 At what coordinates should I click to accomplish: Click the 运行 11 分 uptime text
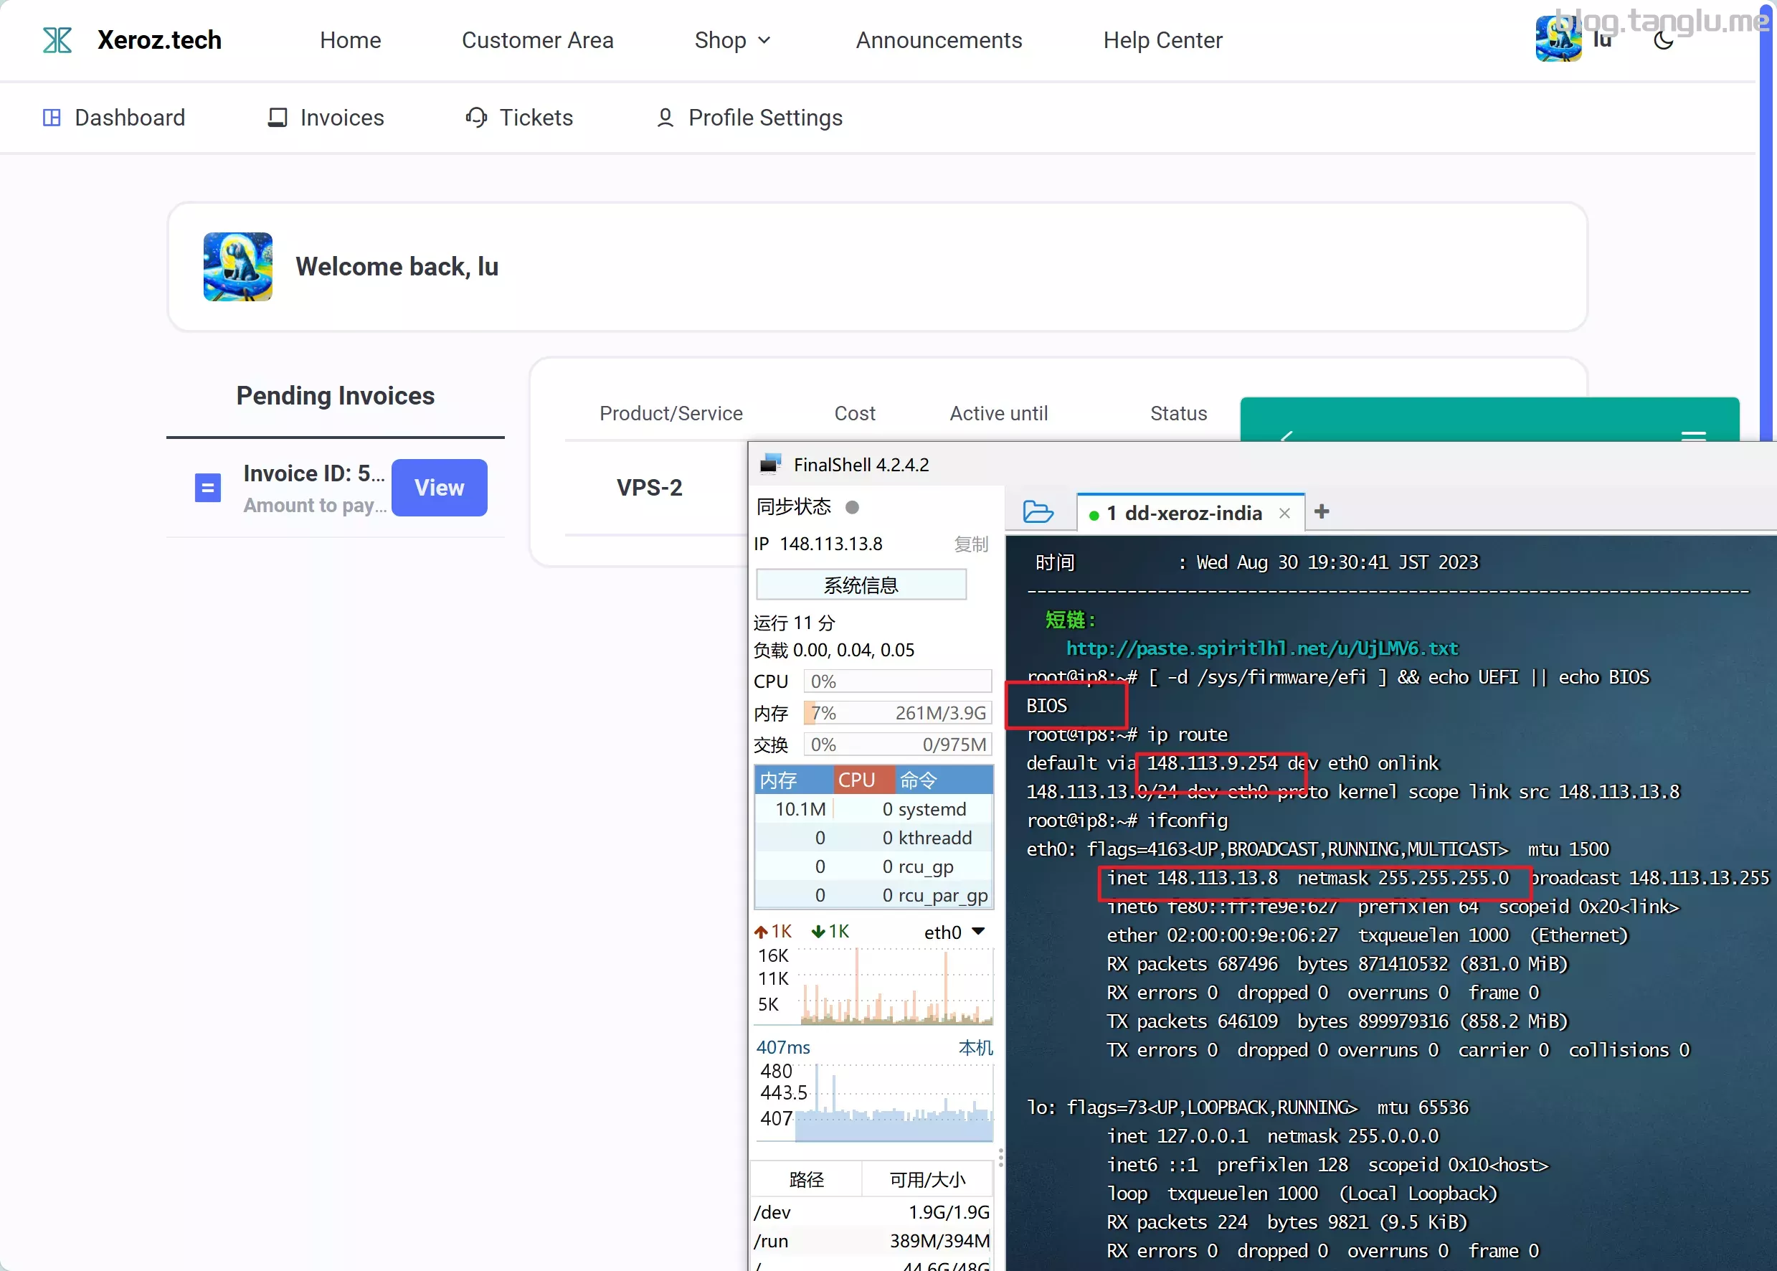point(795,623)
